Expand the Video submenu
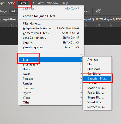 (x=50, y=98)
